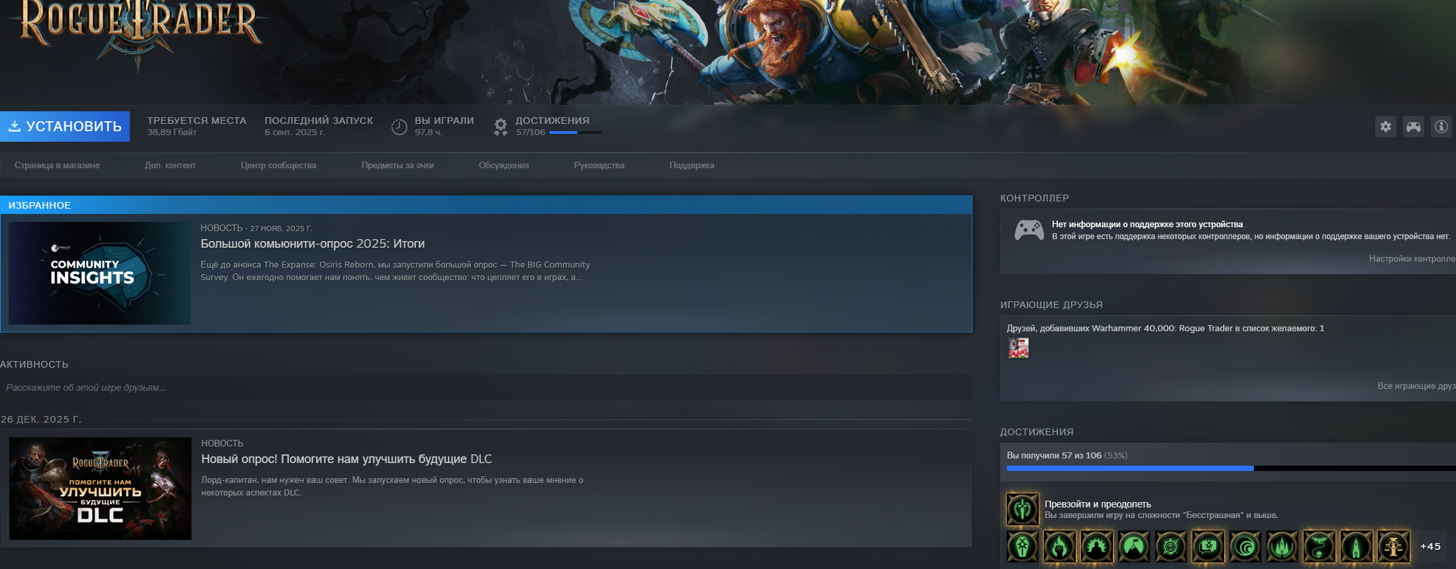Click the 97,8 ч. playtime value
Viewport: 1456px width, 569px height.
coord(429,132)
